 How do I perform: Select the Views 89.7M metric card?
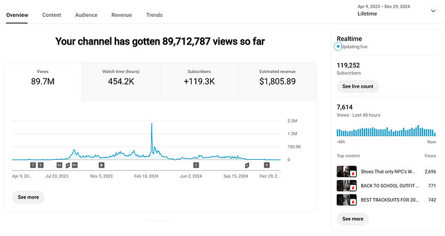click(x=43, y=82)
